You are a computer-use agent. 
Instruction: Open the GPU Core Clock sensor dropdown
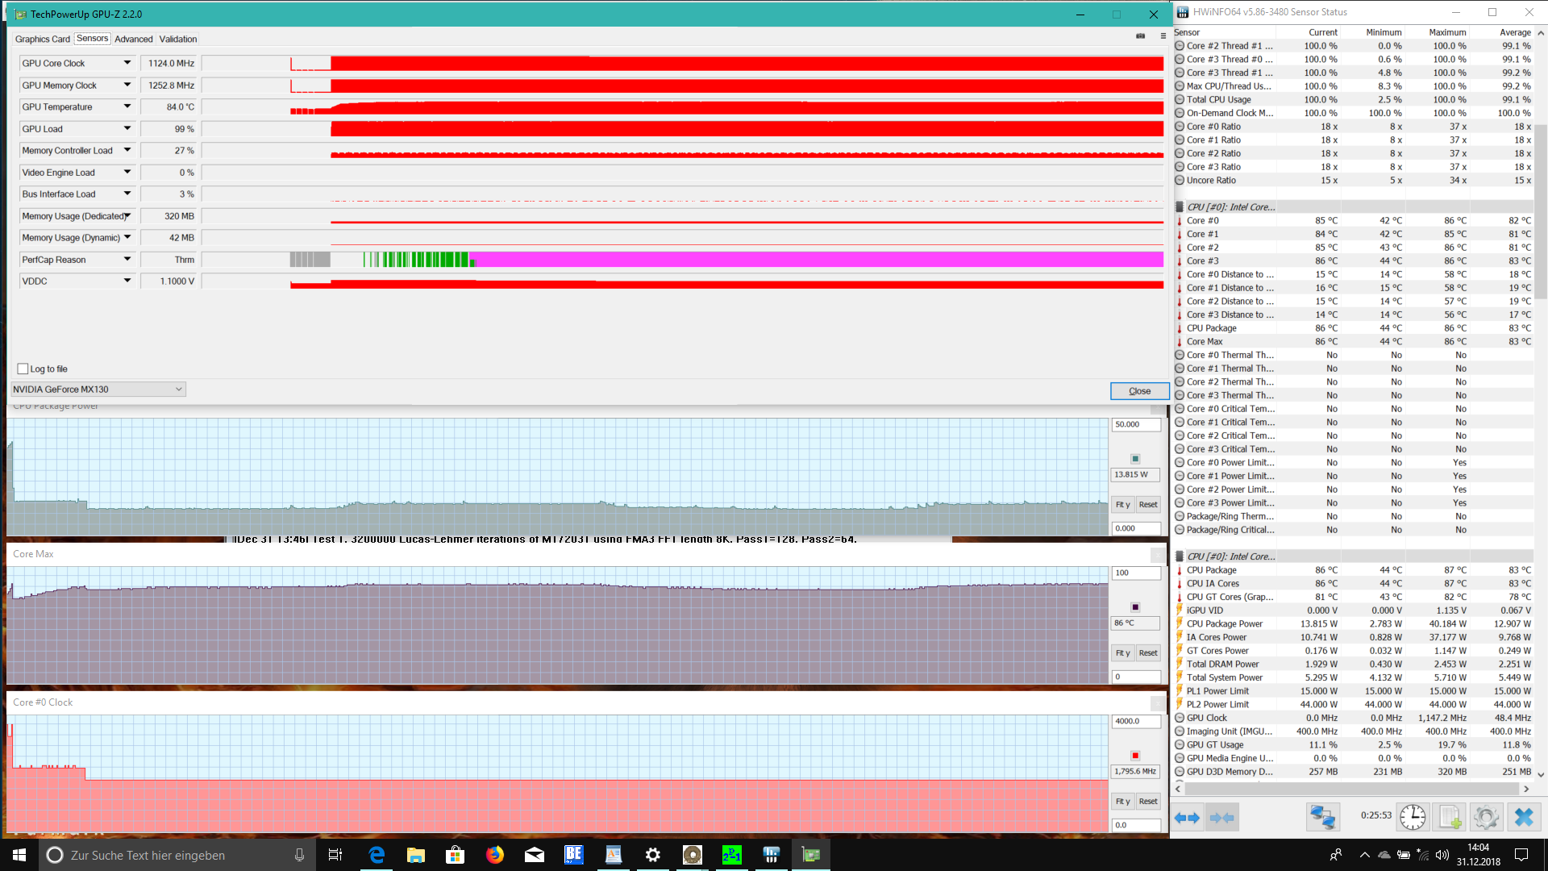(127, 63)
